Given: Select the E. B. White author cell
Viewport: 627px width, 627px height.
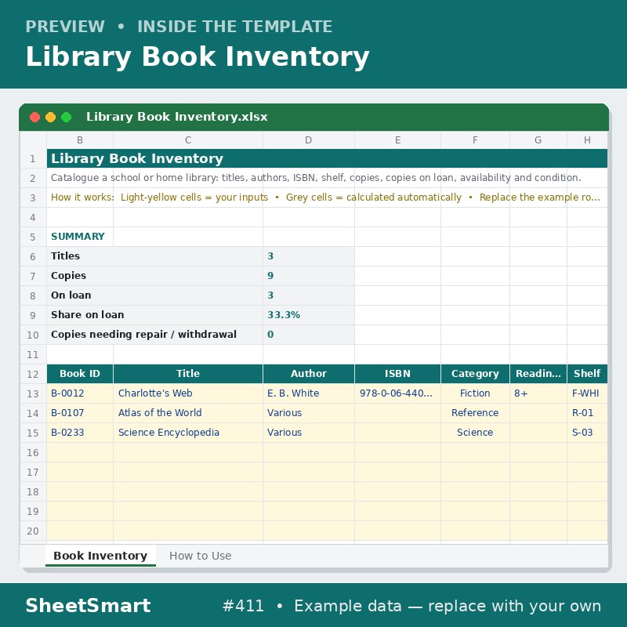Looking at the screenshot, I should click(x=308, y=393).
